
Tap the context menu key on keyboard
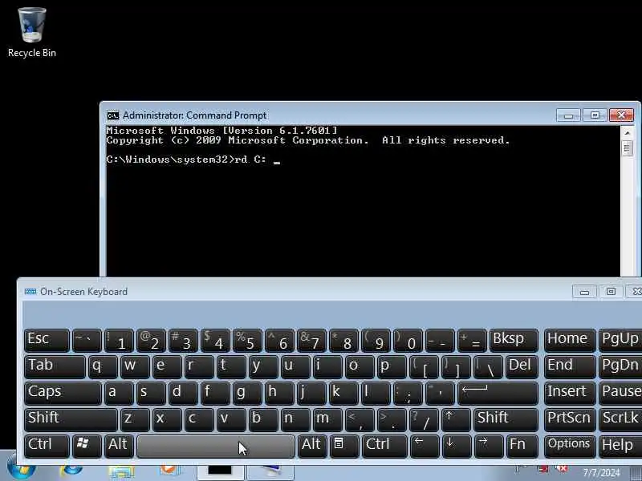(344, 446)
